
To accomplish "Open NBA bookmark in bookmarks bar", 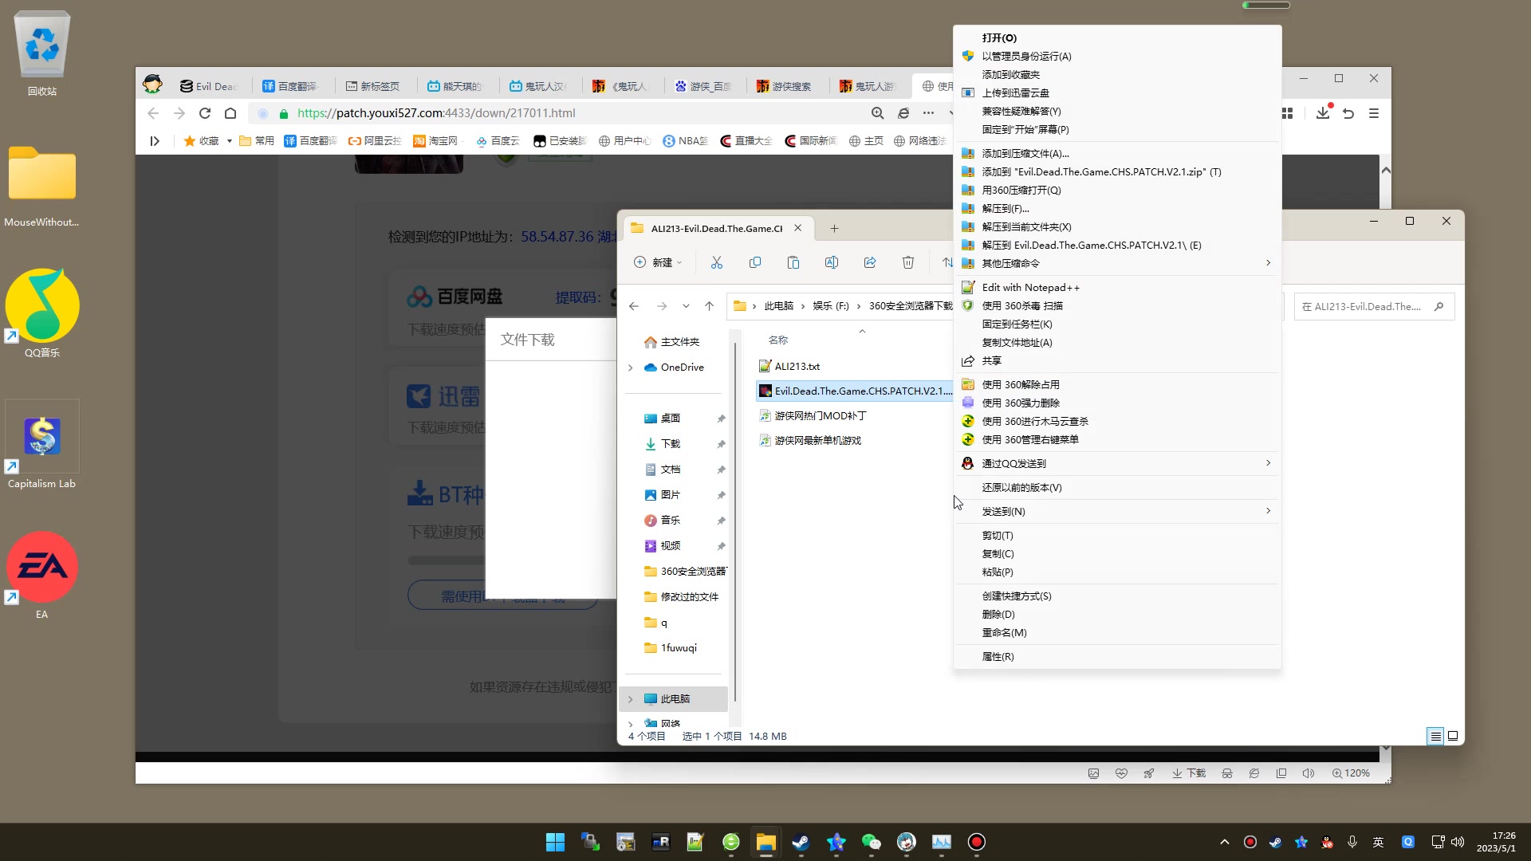I will (x=685, y=141).
